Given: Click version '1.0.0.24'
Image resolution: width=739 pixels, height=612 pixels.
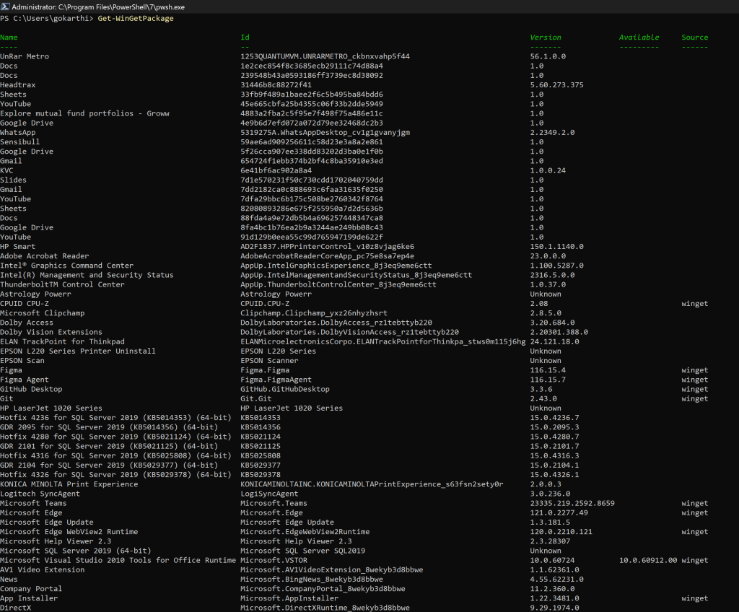Looking at the screenshot, I should [548, 170].
